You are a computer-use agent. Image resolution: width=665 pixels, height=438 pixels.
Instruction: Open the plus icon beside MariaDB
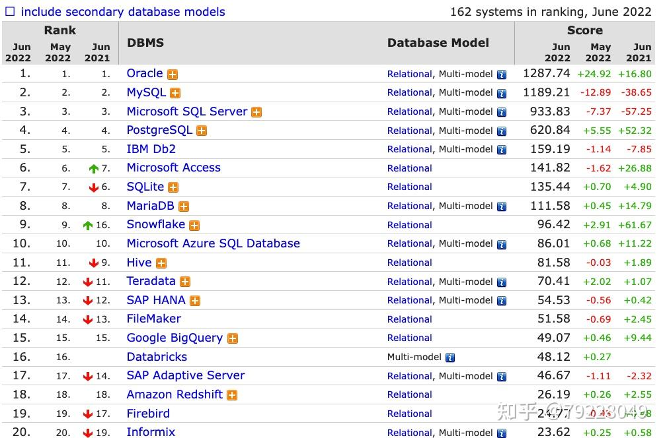pyautogui.click(x=184, y=206)
